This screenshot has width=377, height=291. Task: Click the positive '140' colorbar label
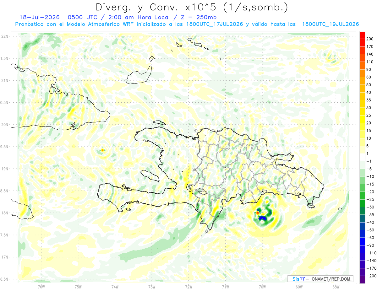(x=370, y=54)
